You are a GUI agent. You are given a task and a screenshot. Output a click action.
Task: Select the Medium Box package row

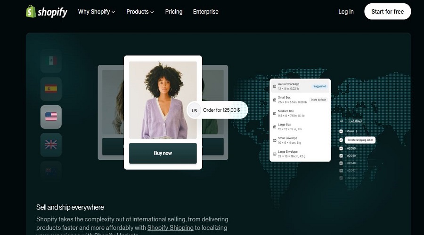[300, 113]
